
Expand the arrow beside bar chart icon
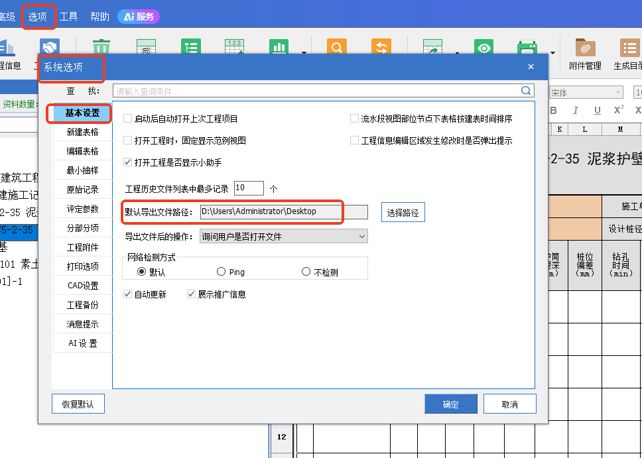304,53
